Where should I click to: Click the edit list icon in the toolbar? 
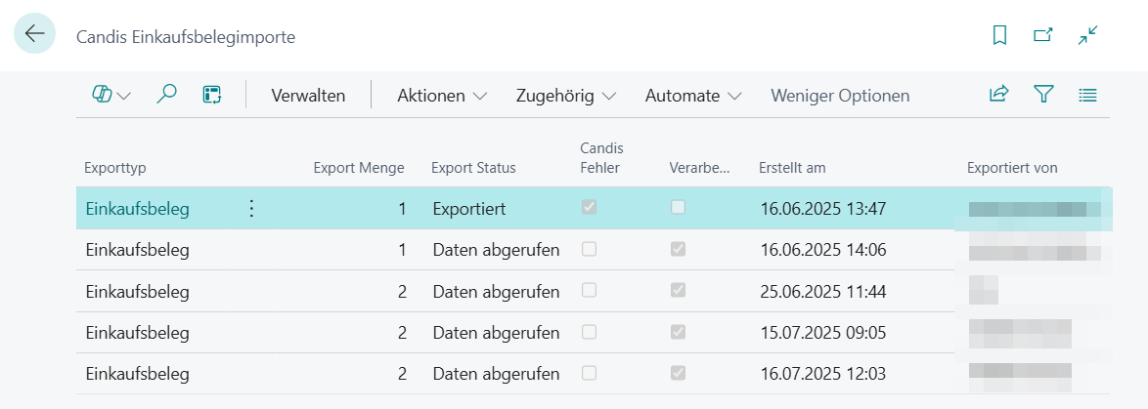click(x=212, y=95)
